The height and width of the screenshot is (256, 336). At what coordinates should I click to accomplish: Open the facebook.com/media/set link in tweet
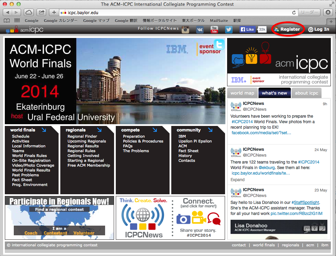[x=261, y=133]
